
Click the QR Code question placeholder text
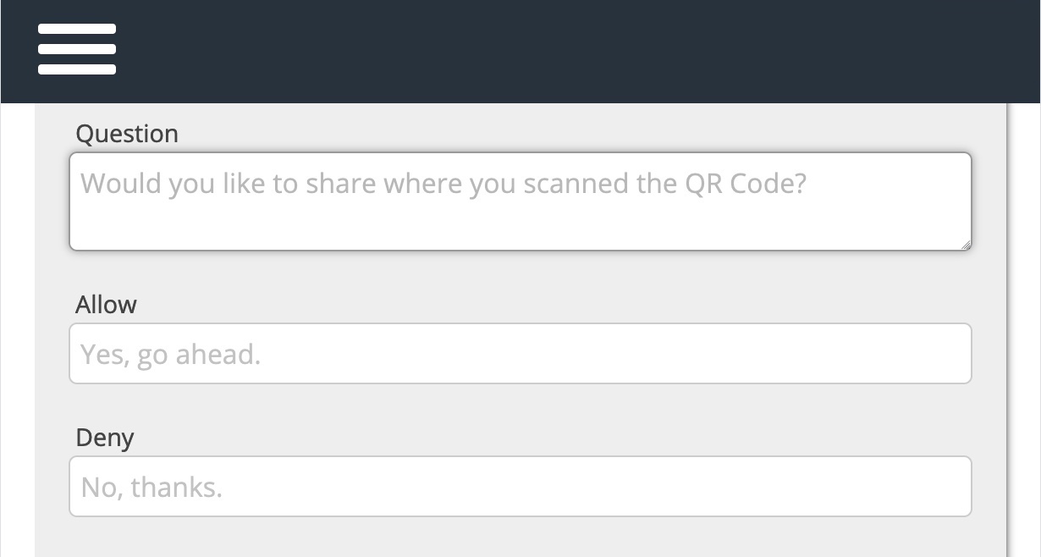(x=443, y=184)
